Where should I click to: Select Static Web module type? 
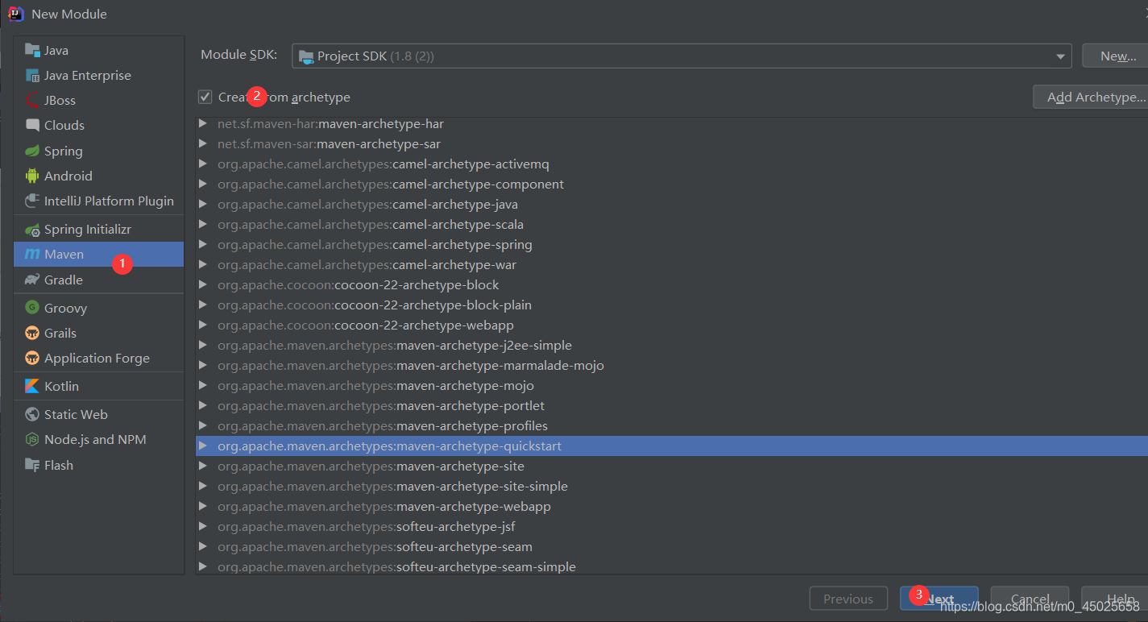(x=99, y=414)
